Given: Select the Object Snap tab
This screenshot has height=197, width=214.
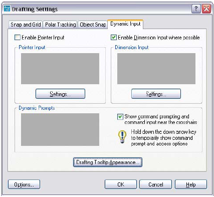Looking at the screenshot, I should (x=93, y=25).
